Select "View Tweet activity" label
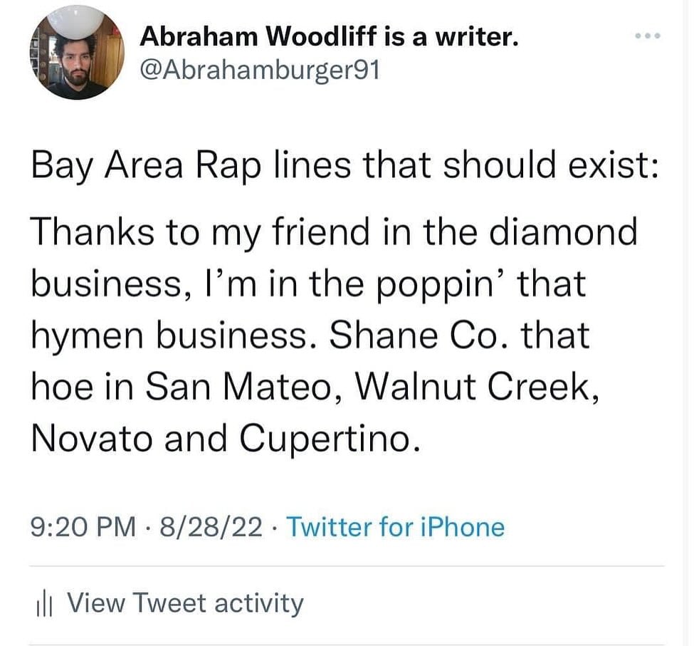The width and height of the screenshot is (694, 646). tap(184, 603)
